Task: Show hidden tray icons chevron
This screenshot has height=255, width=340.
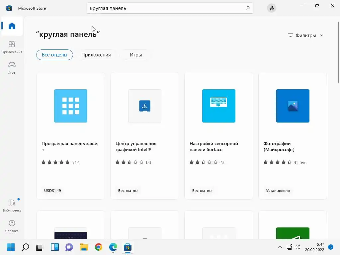Action: click(x=280, y=247)
